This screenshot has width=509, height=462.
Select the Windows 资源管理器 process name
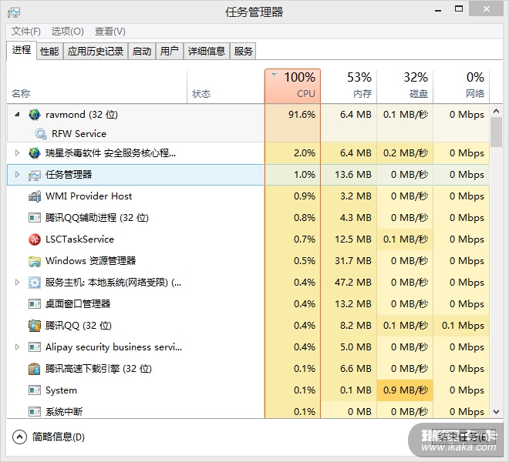point(90,261)
